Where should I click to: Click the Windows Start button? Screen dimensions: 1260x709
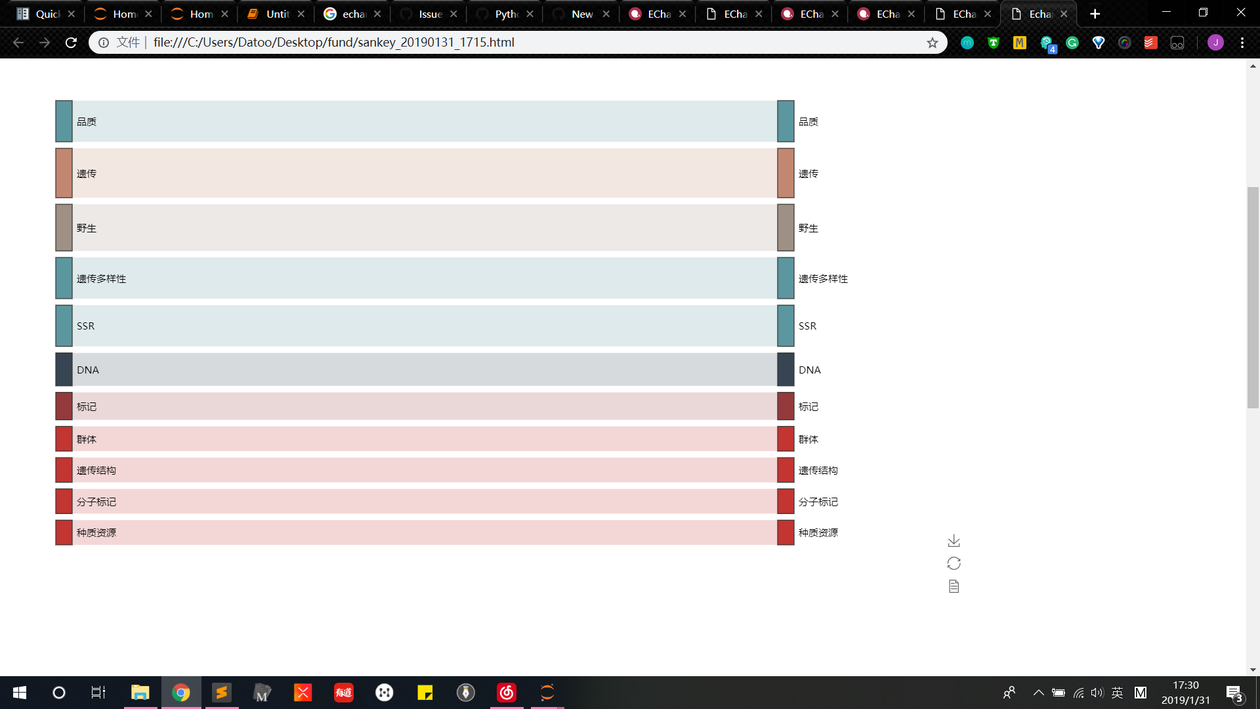pyautogui.click(x=20, y=693)
